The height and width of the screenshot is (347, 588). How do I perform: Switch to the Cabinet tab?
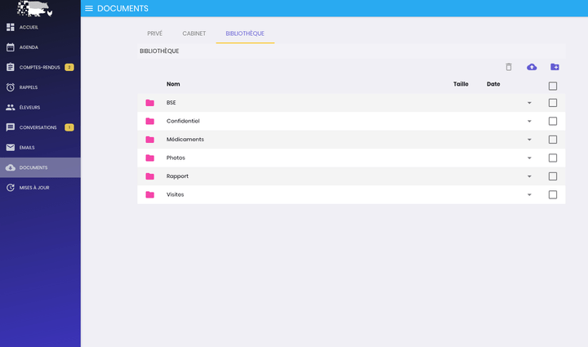194,33
